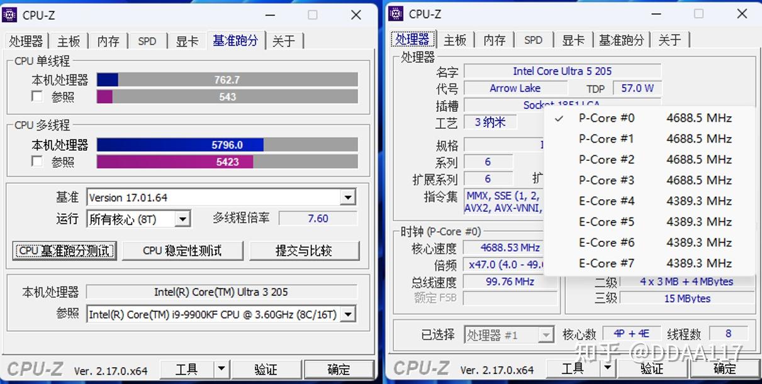The width and height of the screenshot is (762, 384).
Task: Start the CPU 基准跑分测试 benchmark button
Action: click(65, 251)
